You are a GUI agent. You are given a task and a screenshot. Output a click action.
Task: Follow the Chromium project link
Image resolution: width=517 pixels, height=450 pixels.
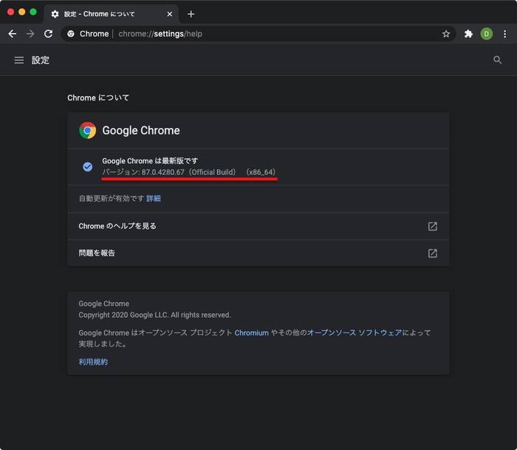click(x=252, y=333)
